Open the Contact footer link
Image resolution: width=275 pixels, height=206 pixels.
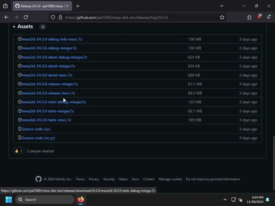click(x=149, y=179)
